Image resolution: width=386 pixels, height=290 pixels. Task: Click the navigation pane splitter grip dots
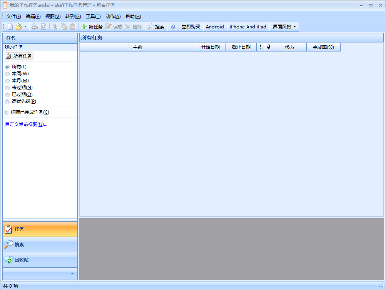coord(40,220)
